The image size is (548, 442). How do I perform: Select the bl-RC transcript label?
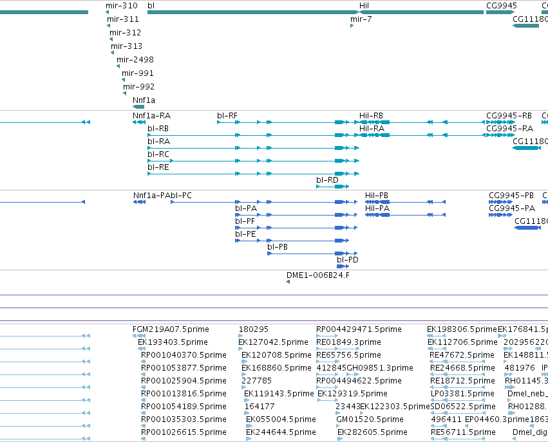coord(158,154)
